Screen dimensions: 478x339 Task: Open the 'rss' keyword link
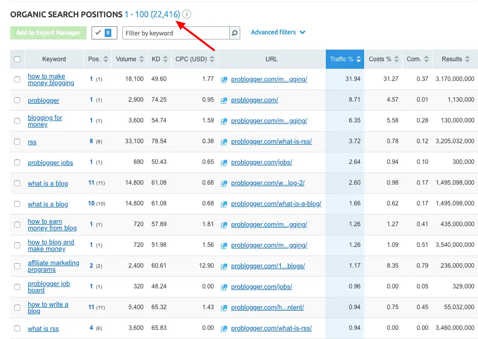32,142
